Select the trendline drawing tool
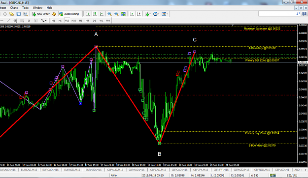 point(8,21)
